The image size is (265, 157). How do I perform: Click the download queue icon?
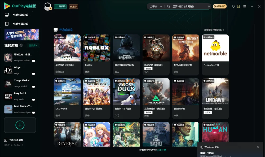click(6, 140)
